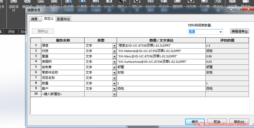
Task: Select row header number 7
Action: coord(36,78)
